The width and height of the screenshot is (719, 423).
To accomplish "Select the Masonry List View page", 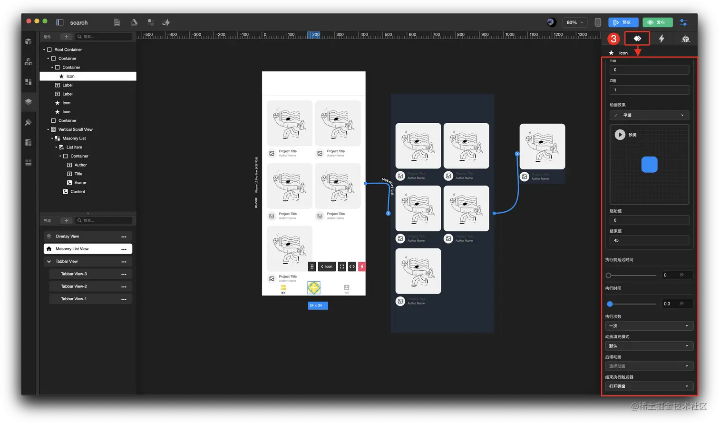I will tap(88, 249).
